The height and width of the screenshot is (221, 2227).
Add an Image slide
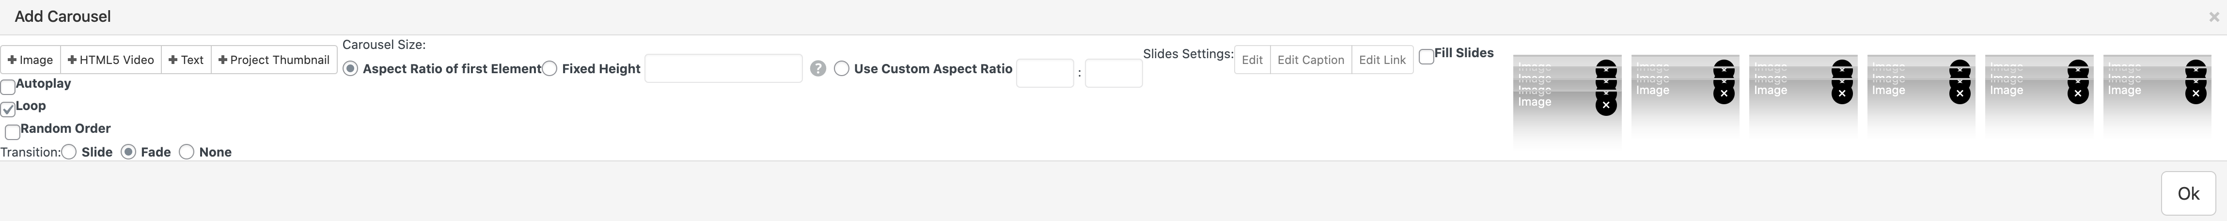pyautogui.click(x=30, y=60)
